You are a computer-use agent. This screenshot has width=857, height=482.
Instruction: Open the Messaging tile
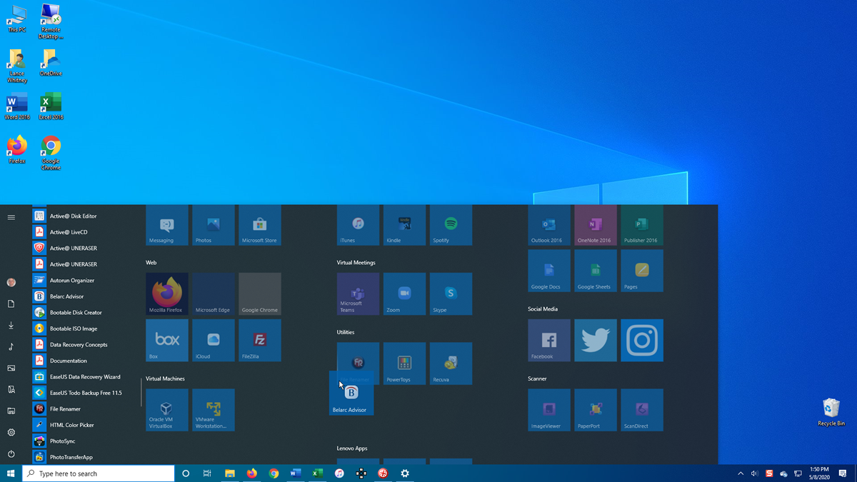(x=167, y=226)
